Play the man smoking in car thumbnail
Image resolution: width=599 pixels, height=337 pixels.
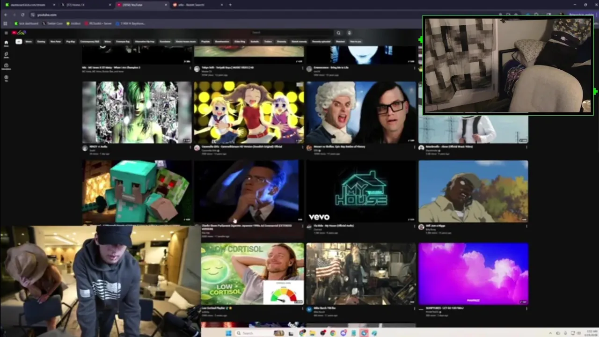pos(249,191)
